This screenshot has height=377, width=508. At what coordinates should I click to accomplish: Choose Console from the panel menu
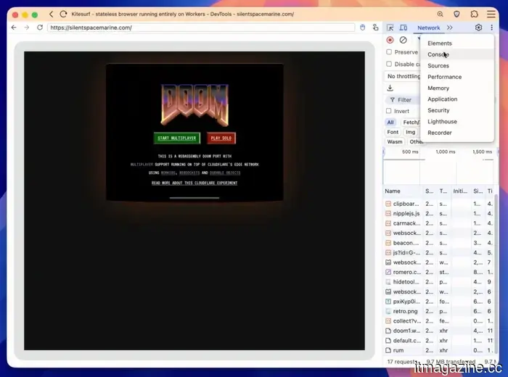[457, 54]
